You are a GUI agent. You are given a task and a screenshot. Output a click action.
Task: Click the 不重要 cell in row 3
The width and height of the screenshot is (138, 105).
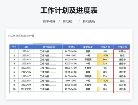point(88,59)
